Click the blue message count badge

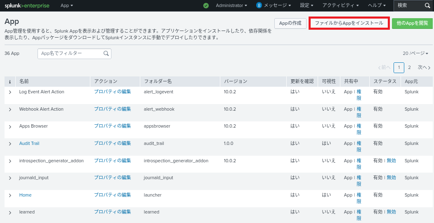[x=259, y=5]
